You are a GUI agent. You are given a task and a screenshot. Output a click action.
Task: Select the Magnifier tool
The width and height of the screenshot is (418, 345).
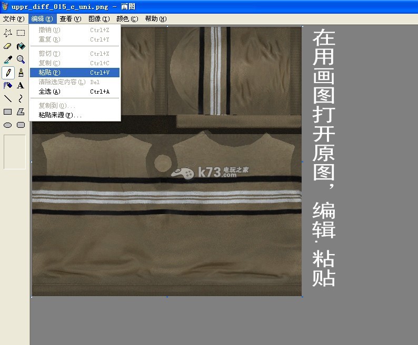tap(21, 59)
